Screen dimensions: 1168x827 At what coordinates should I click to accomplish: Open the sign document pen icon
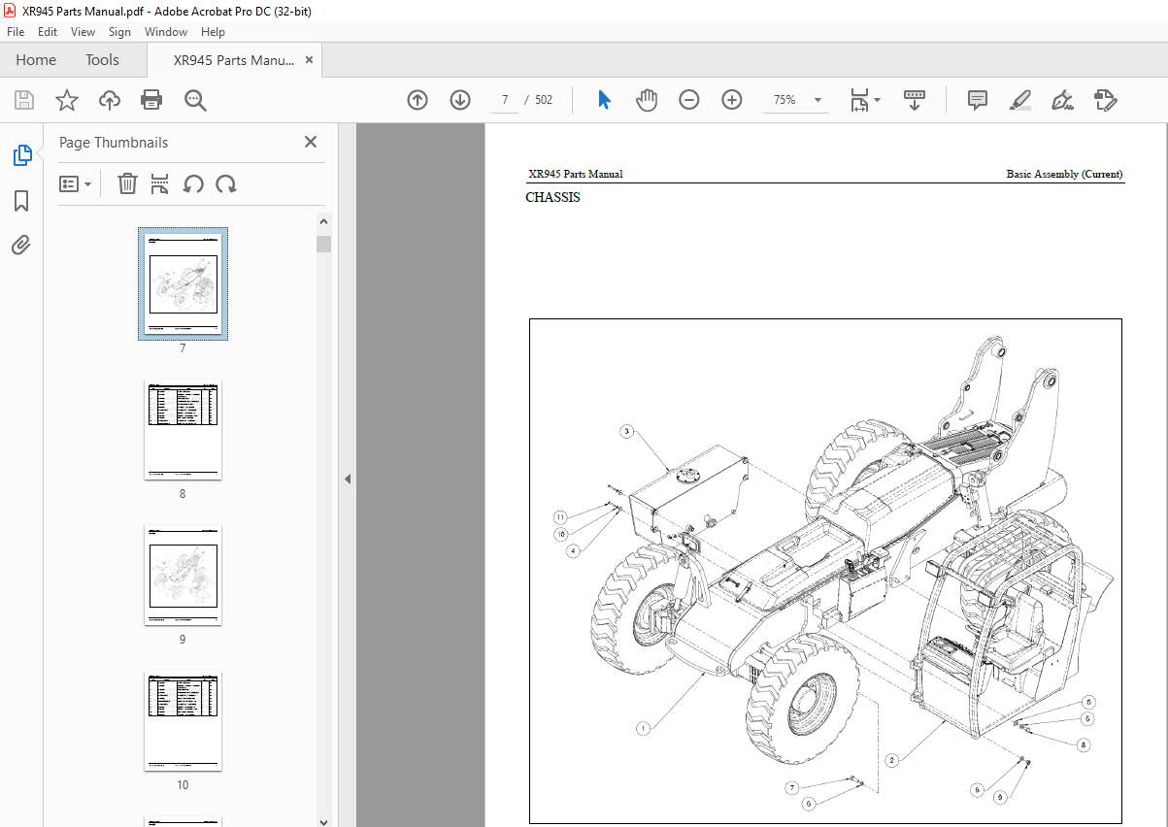click(1062, 100)
